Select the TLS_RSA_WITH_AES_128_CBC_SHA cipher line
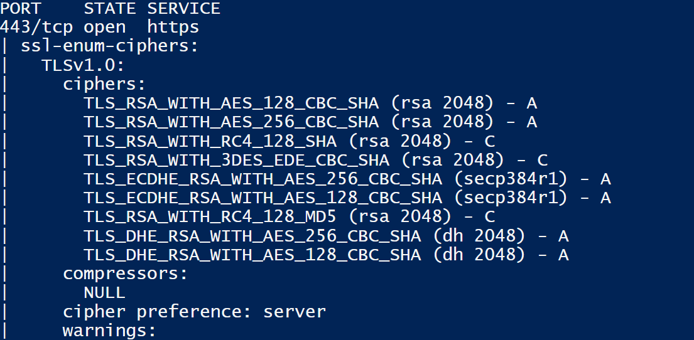 point(231,103)
